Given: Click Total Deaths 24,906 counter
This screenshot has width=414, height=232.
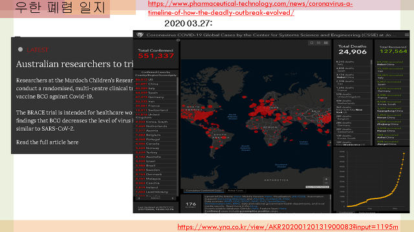Looking at the screenshot, I should [x=353, y=50].
